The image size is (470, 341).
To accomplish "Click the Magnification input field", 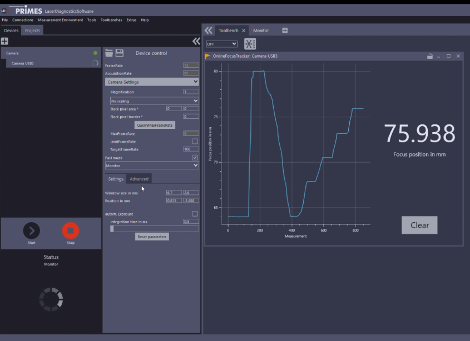I will click(191, 92).
